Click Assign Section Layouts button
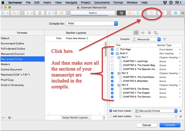Screen dimensions: 185x131 point(76,117)
